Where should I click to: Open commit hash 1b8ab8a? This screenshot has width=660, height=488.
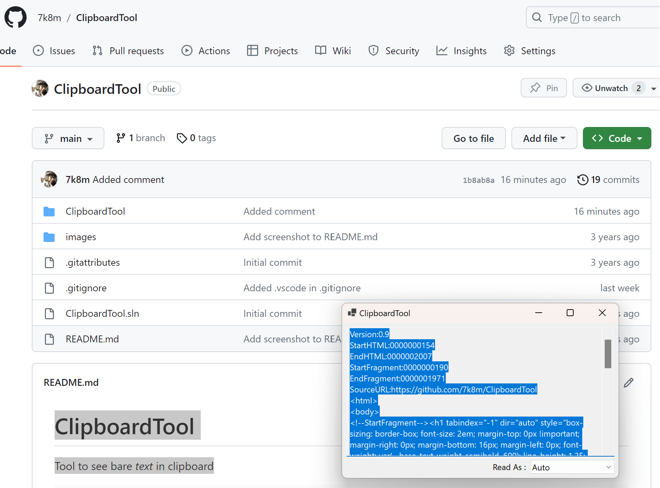pyautogui.click(x=479, y=180)
